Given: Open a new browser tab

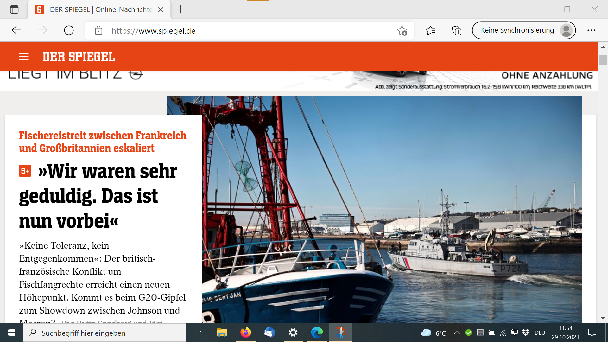Looking at the screenshot, I should coord(180,9).
